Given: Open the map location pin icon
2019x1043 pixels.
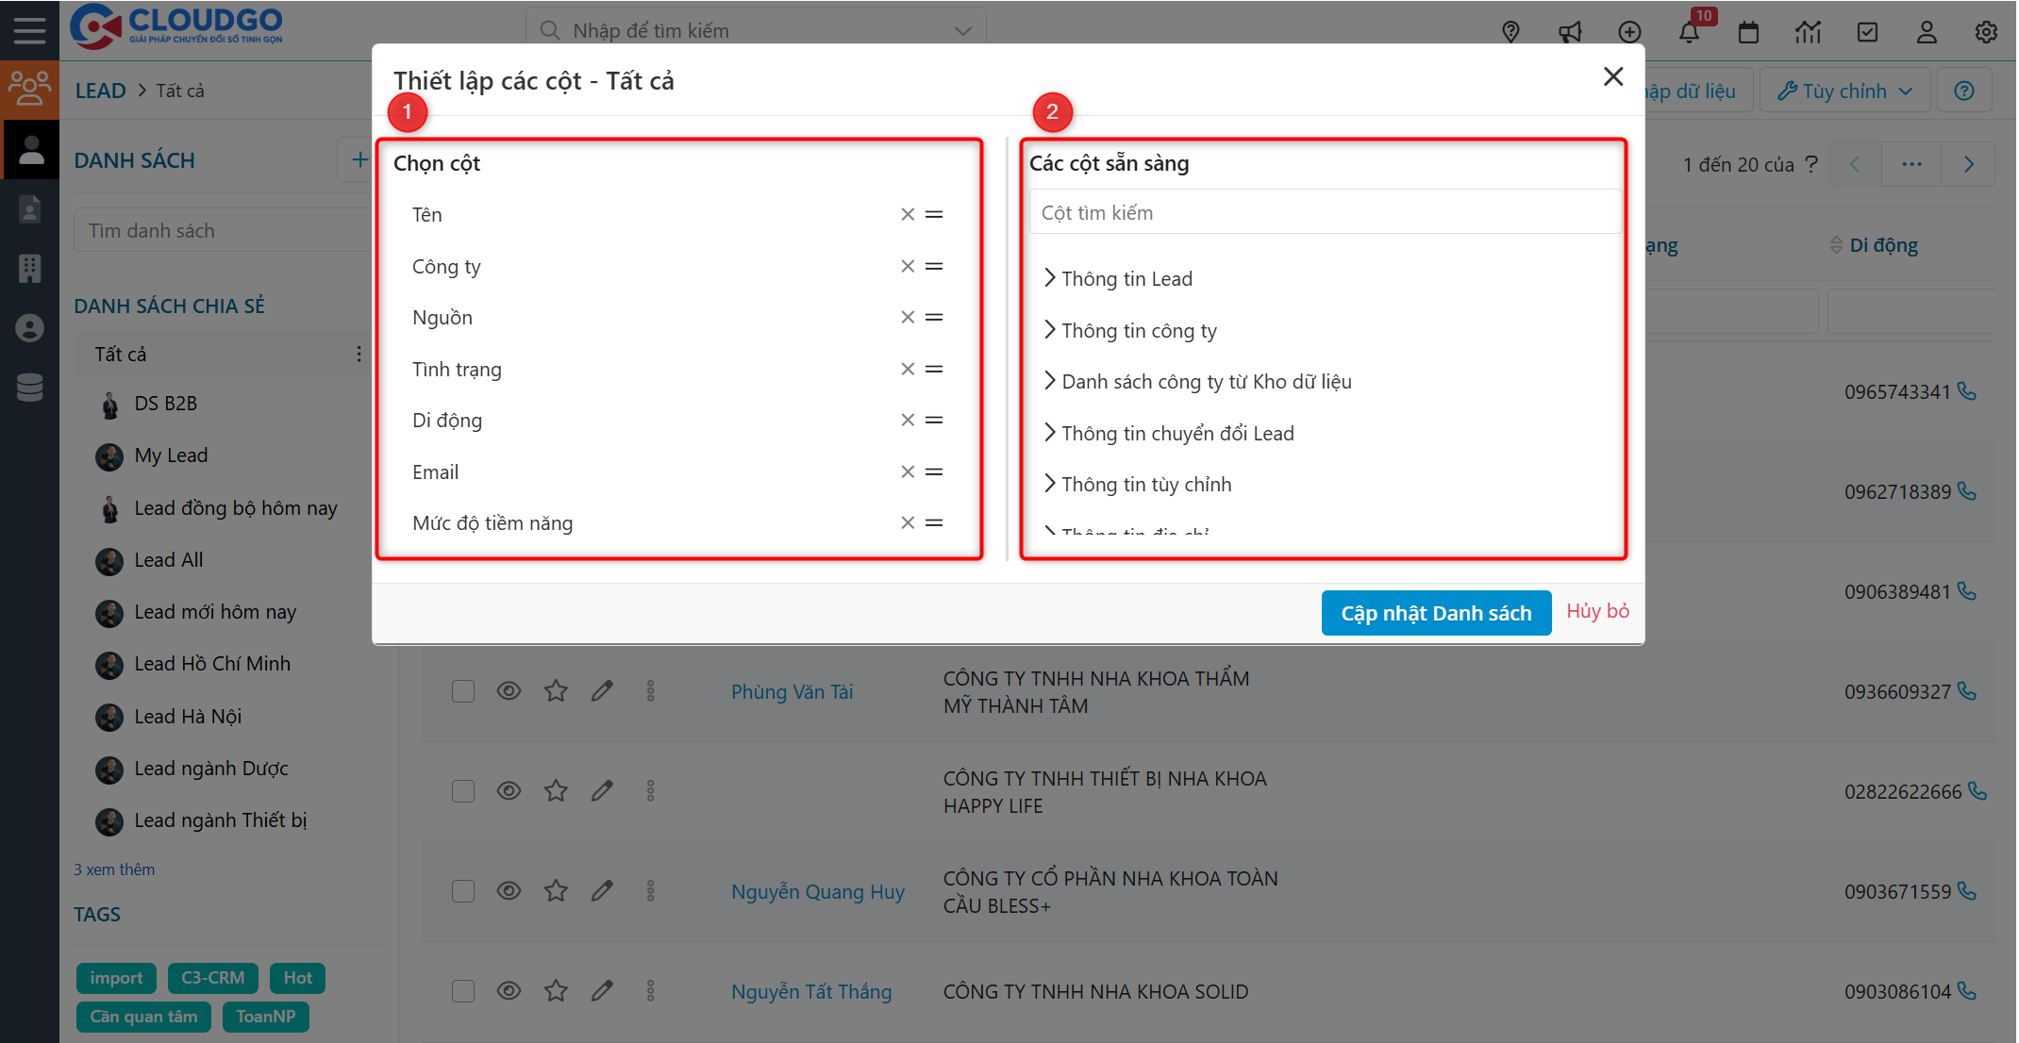Looking at the screenshot, I should 1510,32.
